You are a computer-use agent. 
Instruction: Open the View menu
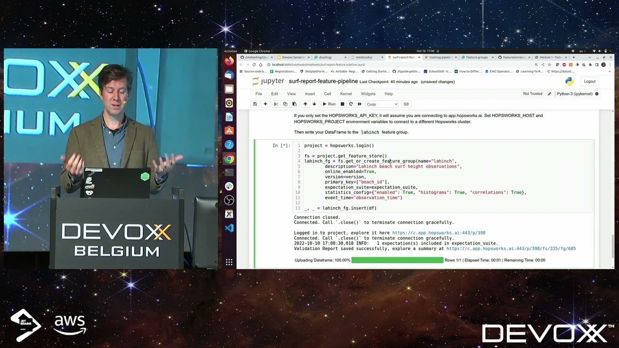[x=291, y=94]
